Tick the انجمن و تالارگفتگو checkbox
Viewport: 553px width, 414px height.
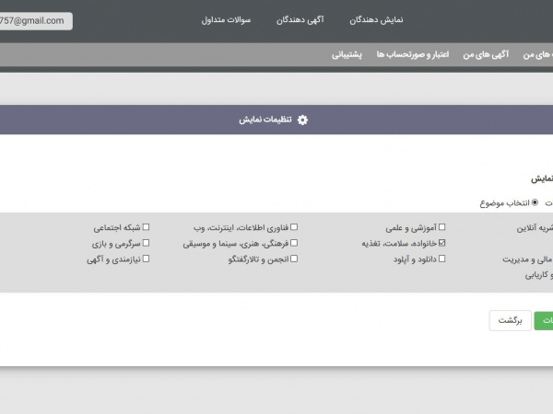tap(294, 259)
